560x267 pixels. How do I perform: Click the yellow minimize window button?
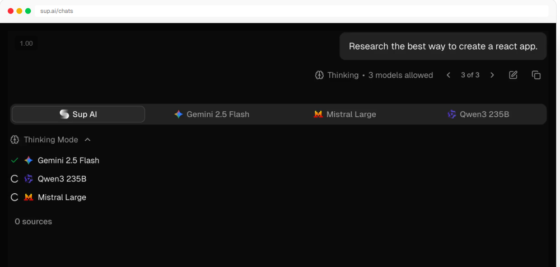[x=19, y=11]
